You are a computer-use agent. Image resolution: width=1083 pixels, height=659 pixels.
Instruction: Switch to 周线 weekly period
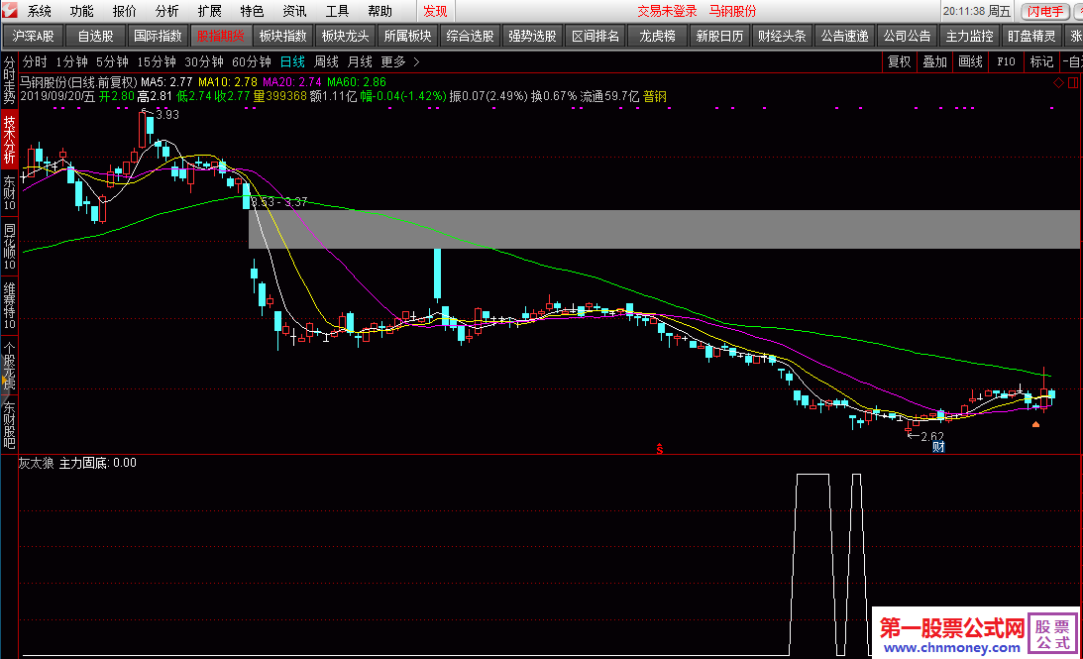[326, 61]
